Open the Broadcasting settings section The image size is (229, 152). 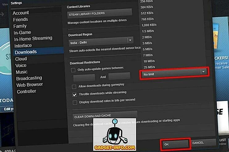29,78
